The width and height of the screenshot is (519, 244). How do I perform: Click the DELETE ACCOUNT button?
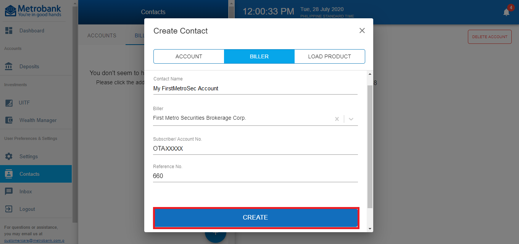click(489, 37)
